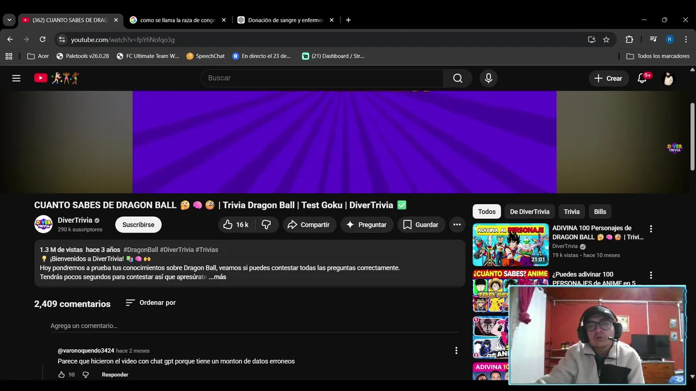696x391 pixels.
Task: Open the apps grid in bookmarks bar
Action: pos(9,56)
